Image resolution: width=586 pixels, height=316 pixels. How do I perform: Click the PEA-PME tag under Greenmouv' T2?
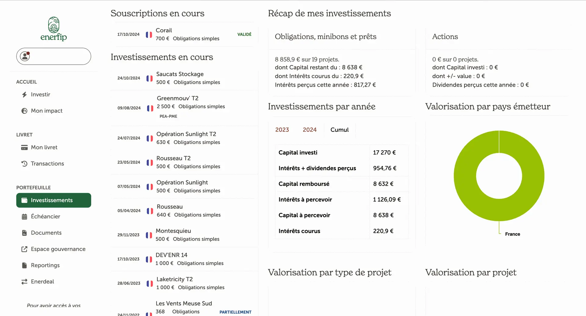[x=168, y=116]
